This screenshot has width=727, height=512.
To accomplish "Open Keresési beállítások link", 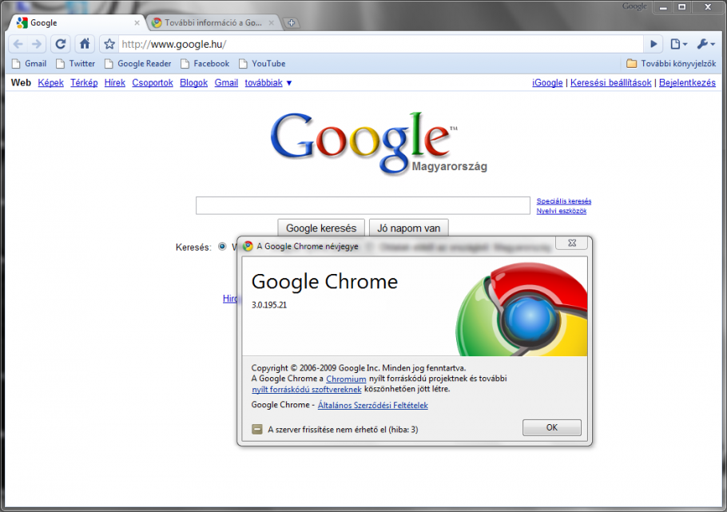I will point(610,82).
